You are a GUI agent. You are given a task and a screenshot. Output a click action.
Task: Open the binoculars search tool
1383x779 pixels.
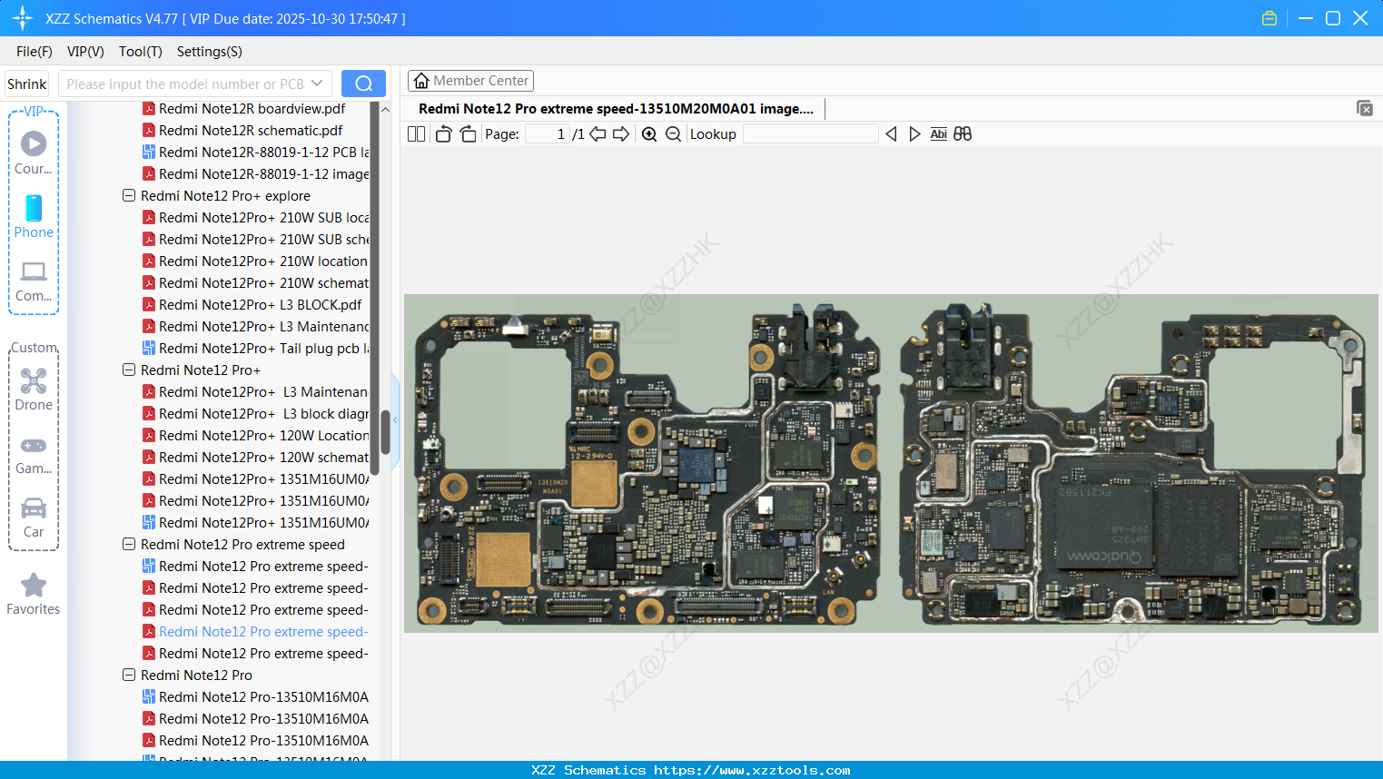click(x=962, y=133)
